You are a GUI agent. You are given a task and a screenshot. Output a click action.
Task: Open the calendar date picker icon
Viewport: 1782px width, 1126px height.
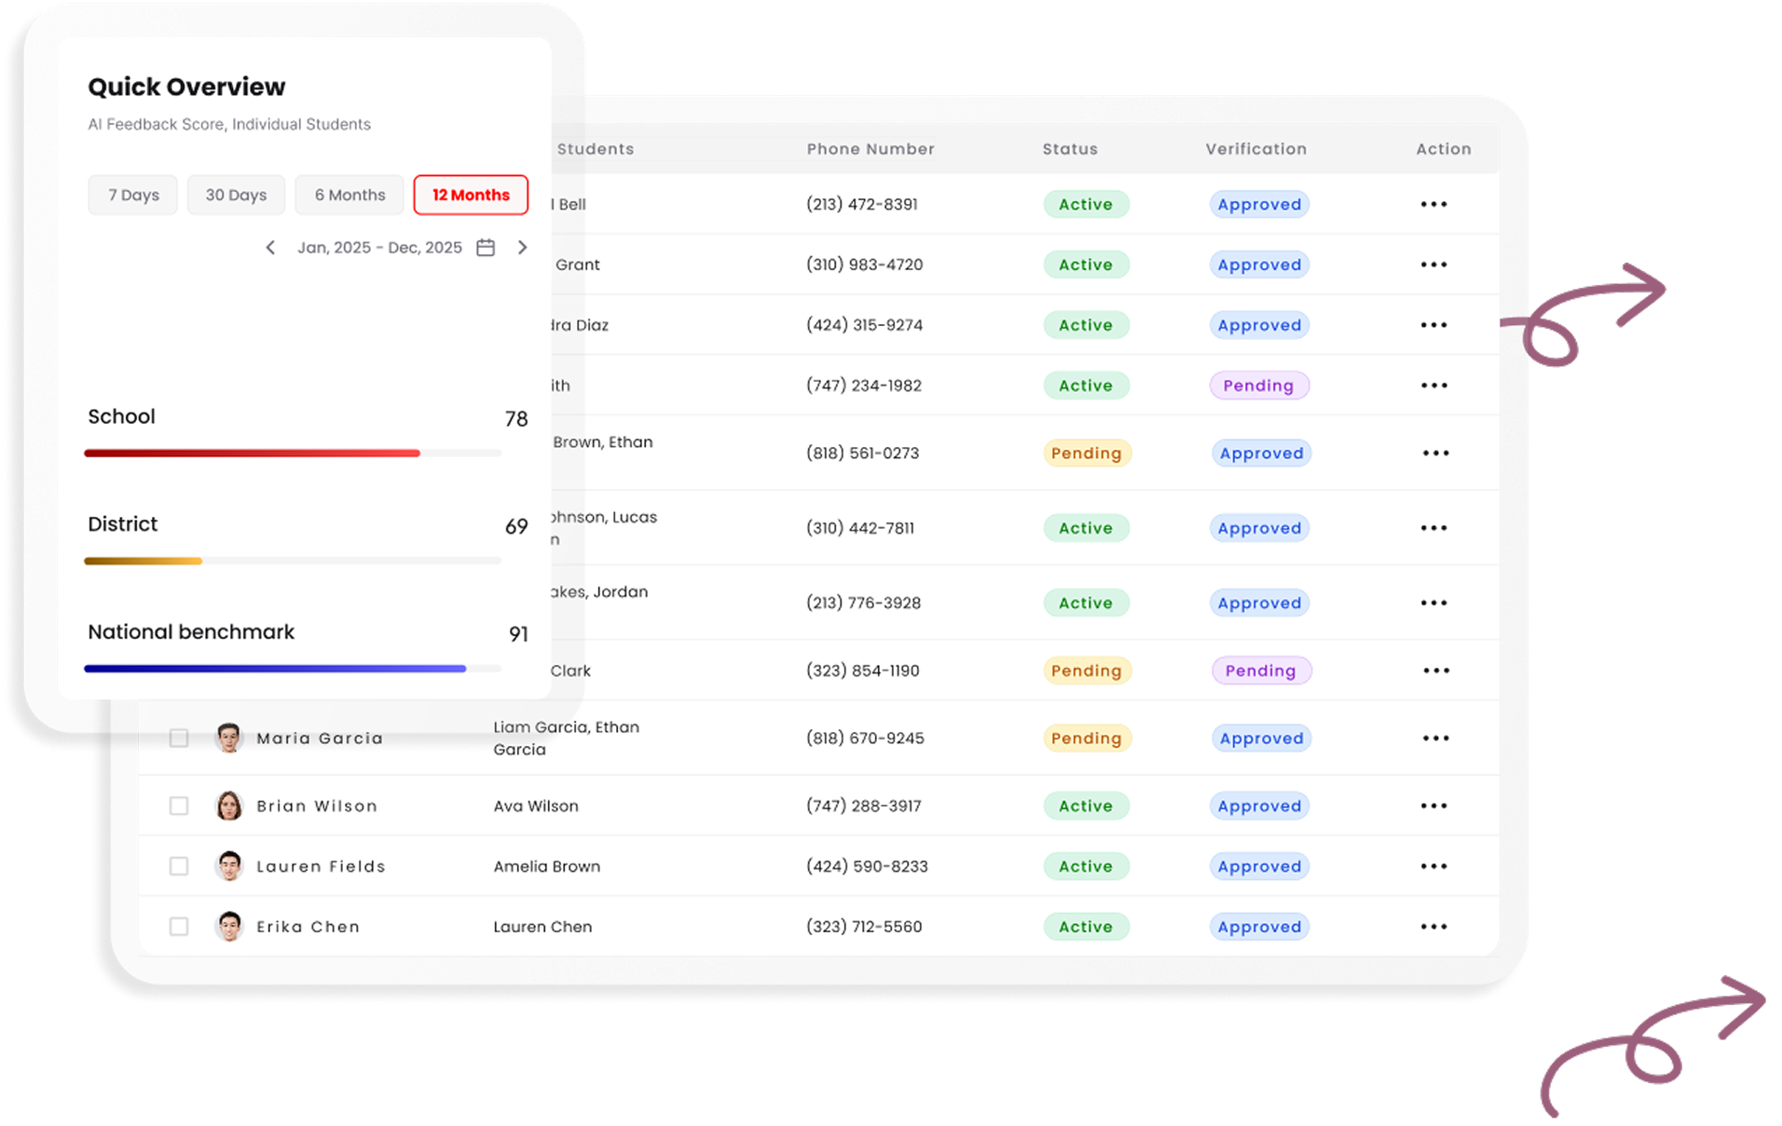486,248
